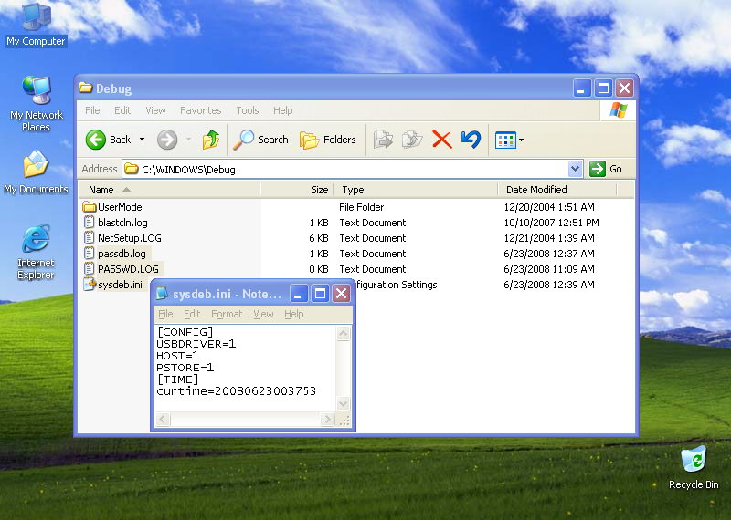
Task: Minimize the Debug Explorer window
Action: point(581,88)
